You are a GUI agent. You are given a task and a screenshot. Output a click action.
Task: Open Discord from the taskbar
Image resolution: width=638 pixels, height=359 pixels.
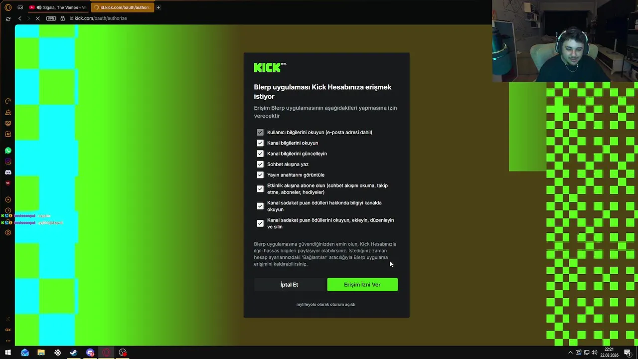90,353
